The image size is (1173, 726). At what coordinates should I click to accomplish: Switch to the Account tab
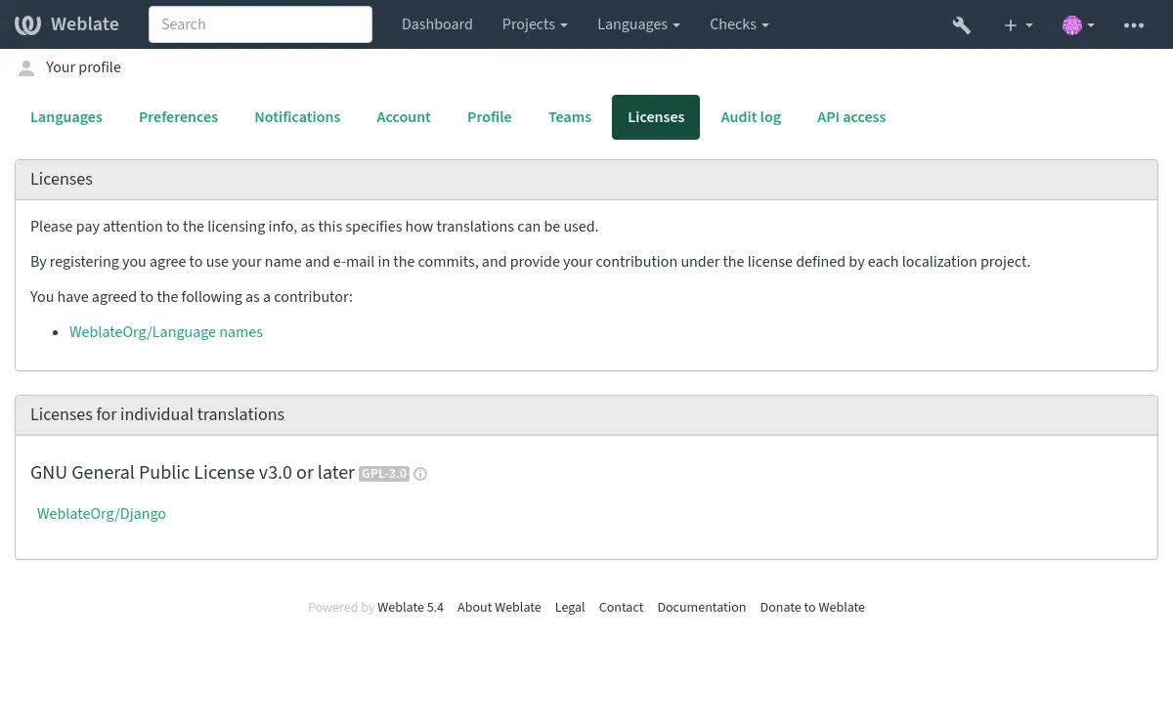404,117
